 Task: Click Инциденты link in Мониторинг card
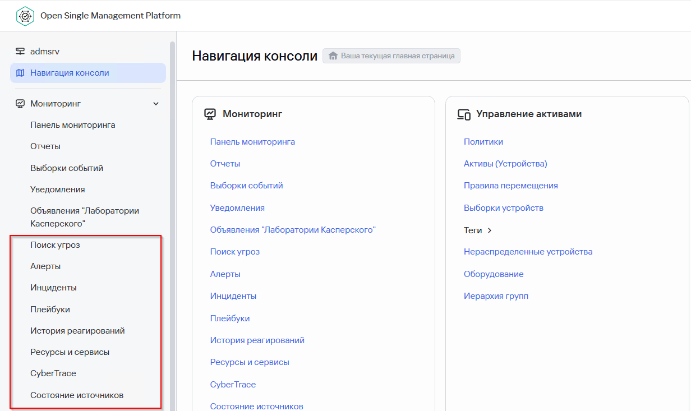pyautogui.click(x=233, y=296)
